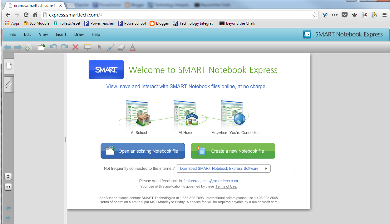
Task: Open the File menu
Action: click(13, 35)
